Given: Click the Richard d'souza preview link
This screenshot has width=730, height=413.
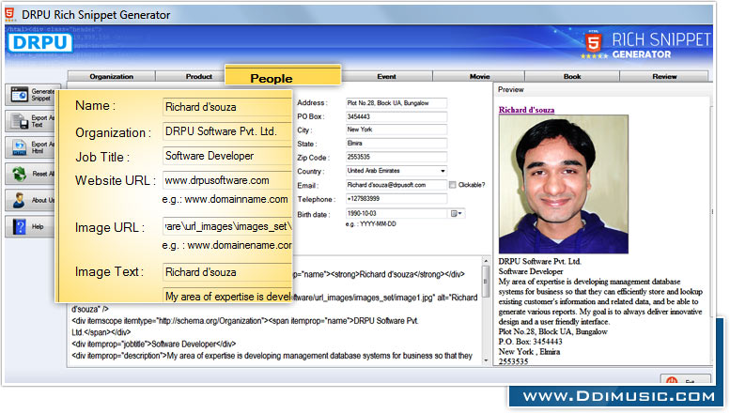Looking at the screenshot, I should click(x=526, y=110).
